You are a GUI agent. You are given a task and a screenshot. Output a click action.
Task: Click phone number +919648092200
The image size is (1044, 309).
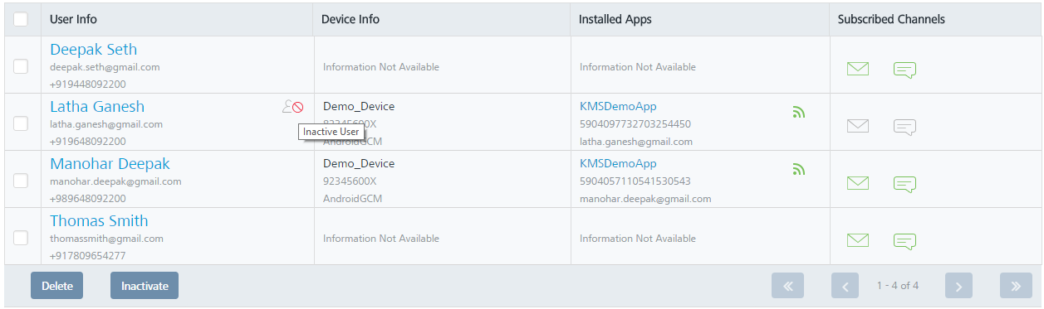point(88,142)
